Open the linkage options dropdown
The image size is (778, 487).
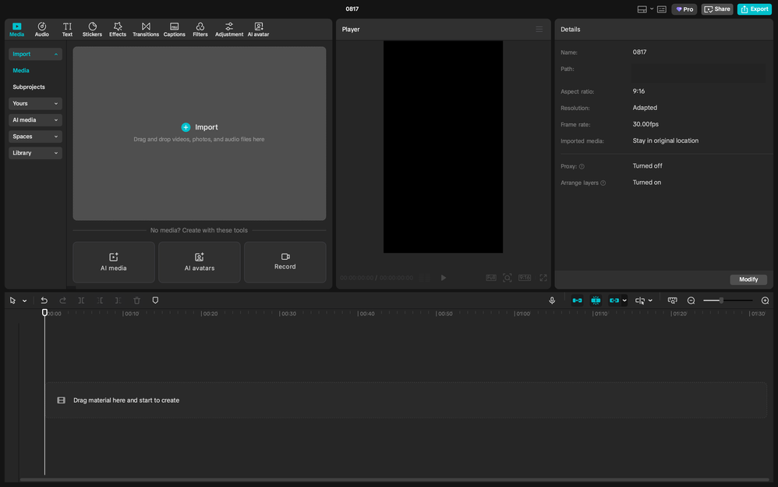coord(624,300)
